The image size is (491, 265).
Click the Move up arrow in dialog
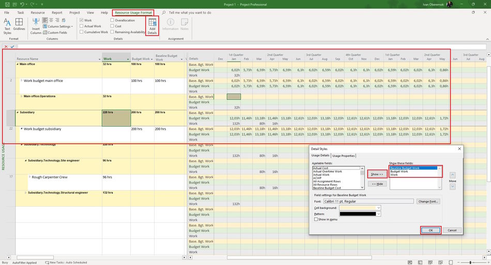click(x=452, y=175)
